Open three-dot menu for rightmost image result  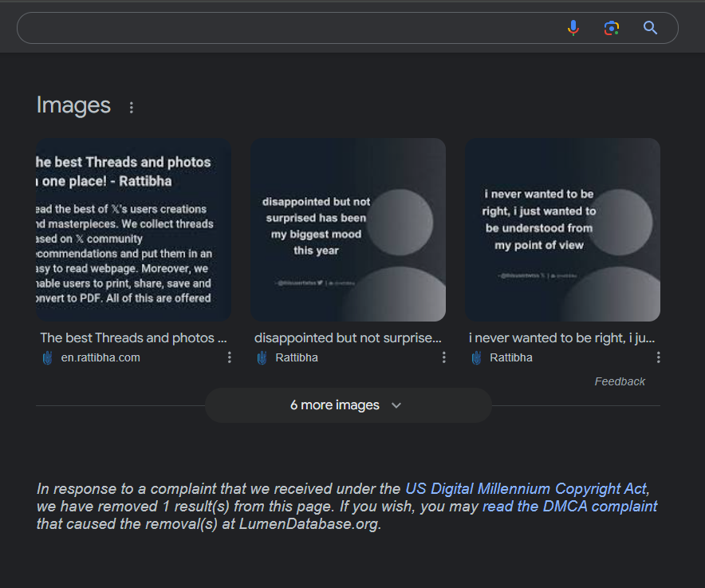[659, 357]
